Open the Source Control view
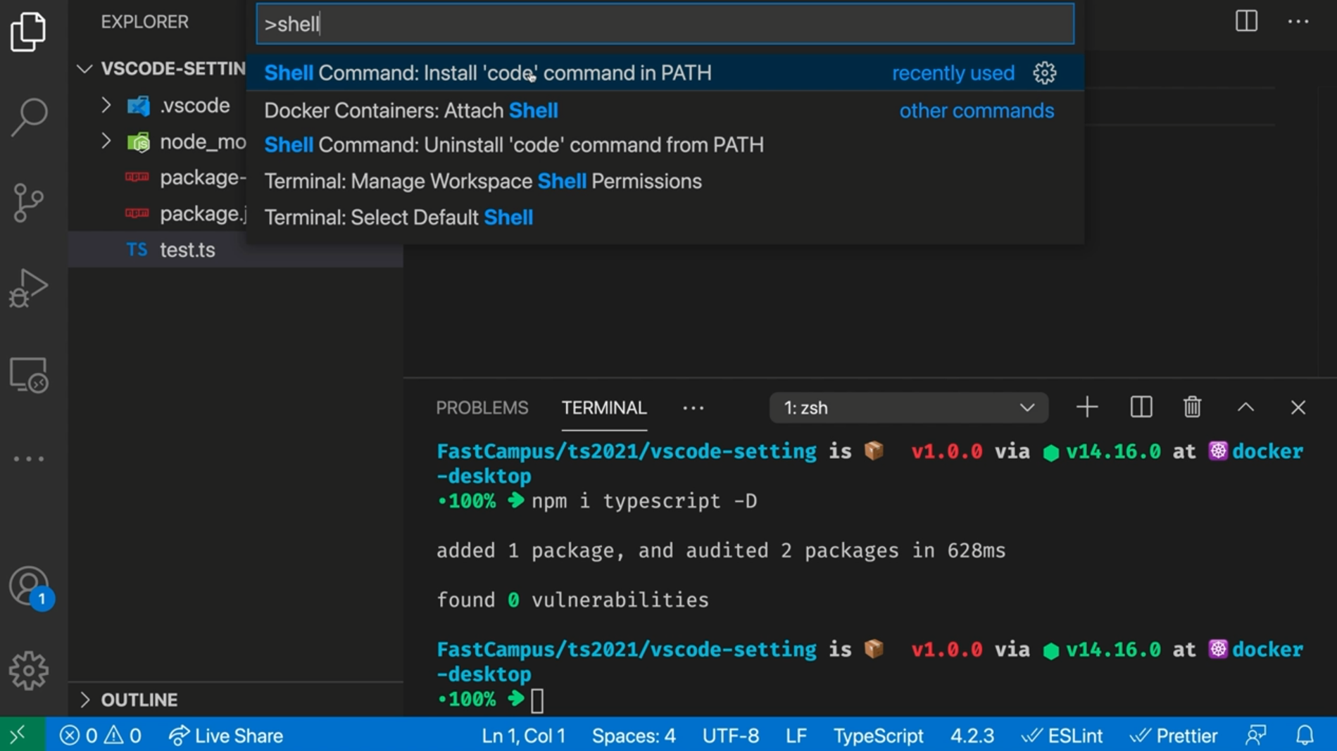The height and width of the screenshot is (751, 1337). 29,202
